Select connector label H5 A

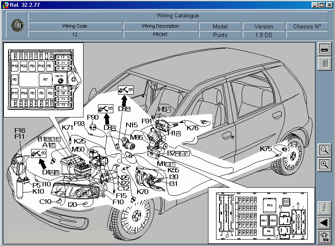(x=165, y=109)
